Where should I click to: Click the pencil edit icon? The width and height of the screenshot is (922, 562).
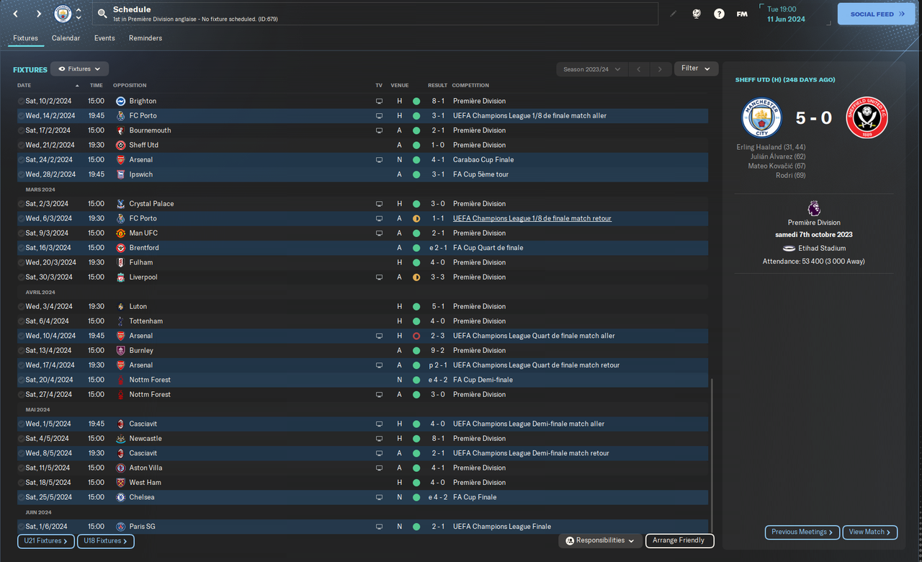[673, 14]
